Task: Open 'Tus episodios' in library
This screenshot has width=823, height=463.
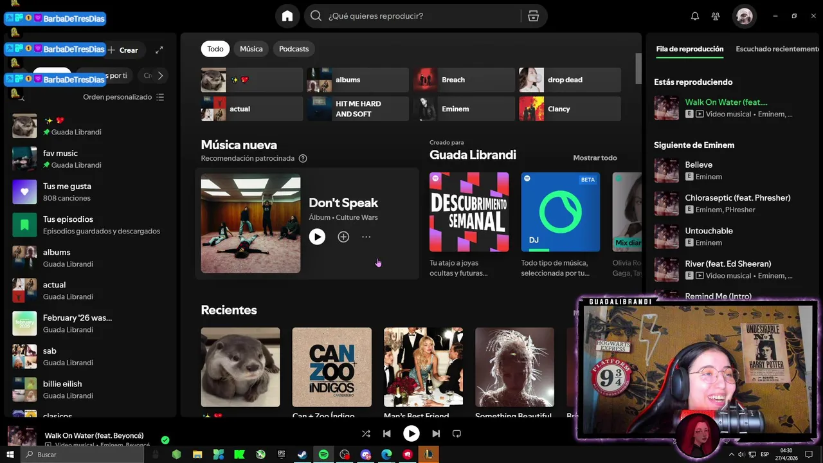Action: pos(89,224)
